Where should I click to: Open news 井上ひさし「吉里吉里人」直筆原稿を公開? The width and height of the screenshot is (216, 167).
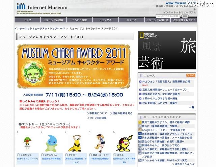pyautogui.click(x=166, y=81)
